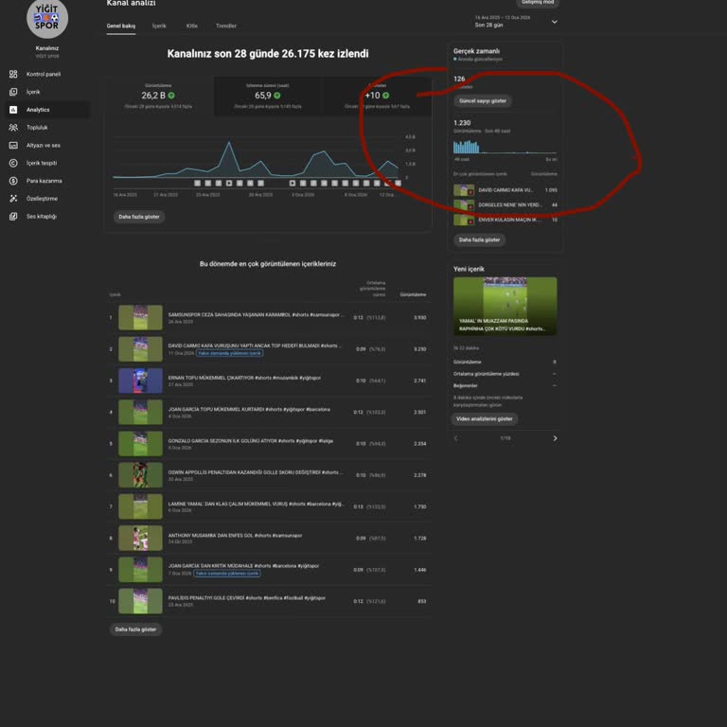Viewport: 727px width, 727px height.
Task: Open the Son 28 gün date range dropdown
Action: click(x=516, y=22)
